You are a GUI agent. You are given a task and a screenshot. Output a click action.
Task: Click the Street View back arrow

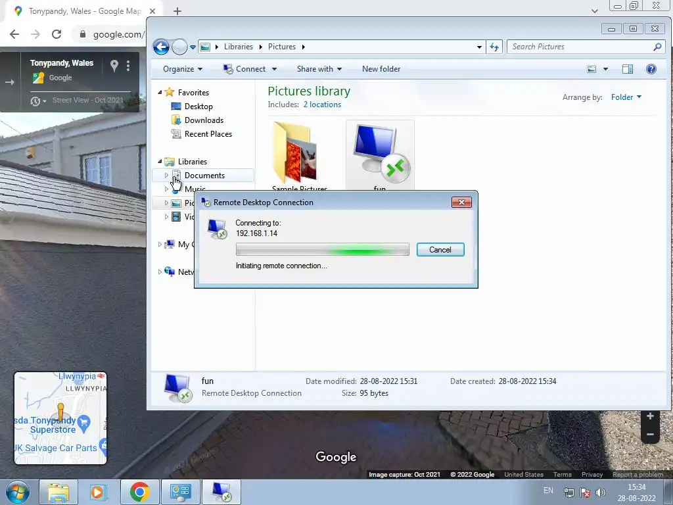(x=10, y=82)
